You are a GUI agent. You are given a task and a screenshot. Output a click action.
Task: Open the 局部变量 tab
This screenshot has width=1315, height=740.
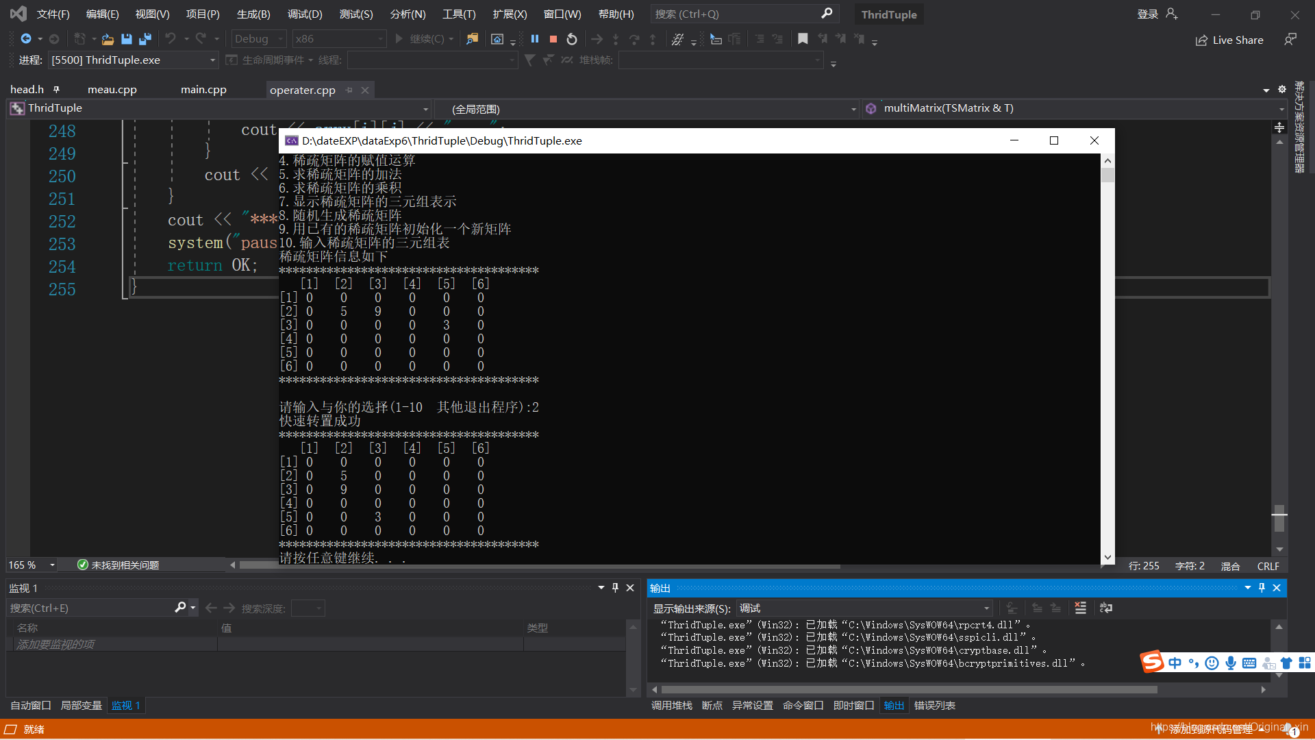[81, 705]
